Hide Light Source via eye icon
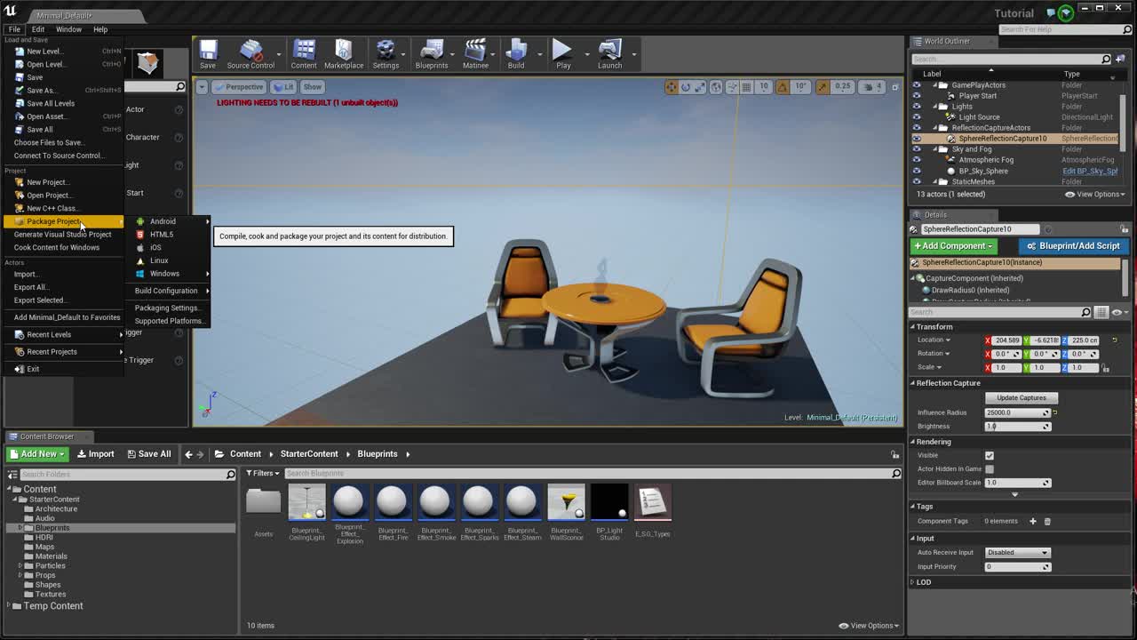 [x=917, y=117]
